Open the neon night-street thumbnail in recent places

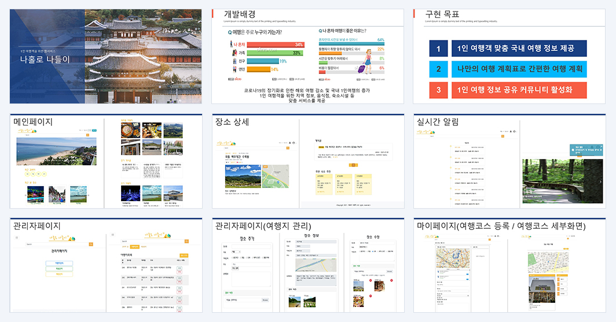coord(35,194)
